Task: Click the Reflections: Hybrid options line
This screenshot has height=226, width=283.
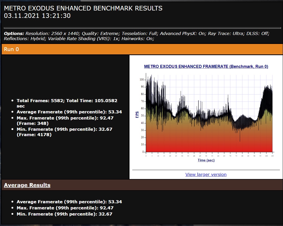Action: coord(79,39)
